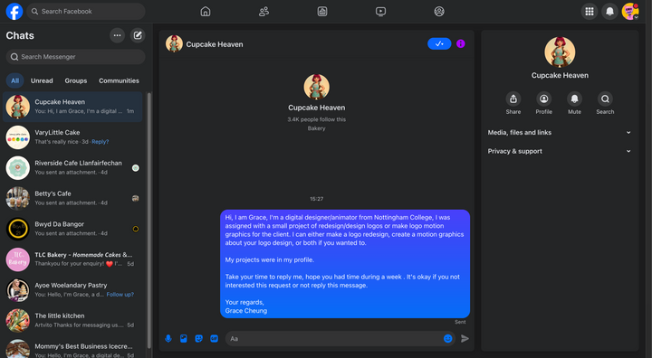Switch to the Groups chats tab
This screenshot has width=652, height=358.
(76, 80)
